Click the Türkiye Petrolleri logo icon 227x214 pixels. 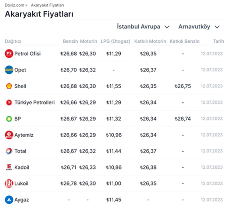pos(9,103)
